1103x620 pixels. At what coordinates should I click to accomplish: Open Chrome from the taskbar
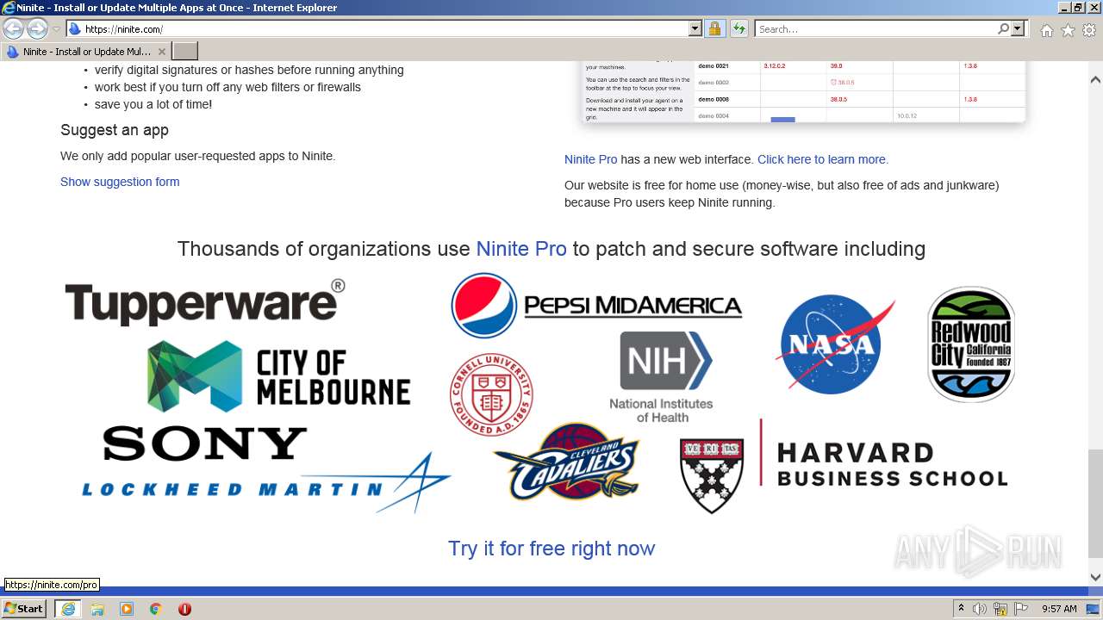click(156, 609)
